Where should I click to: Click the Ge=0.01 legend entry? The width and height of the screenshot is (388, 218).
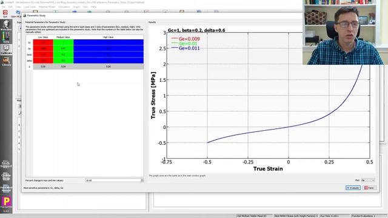point(184,44)
